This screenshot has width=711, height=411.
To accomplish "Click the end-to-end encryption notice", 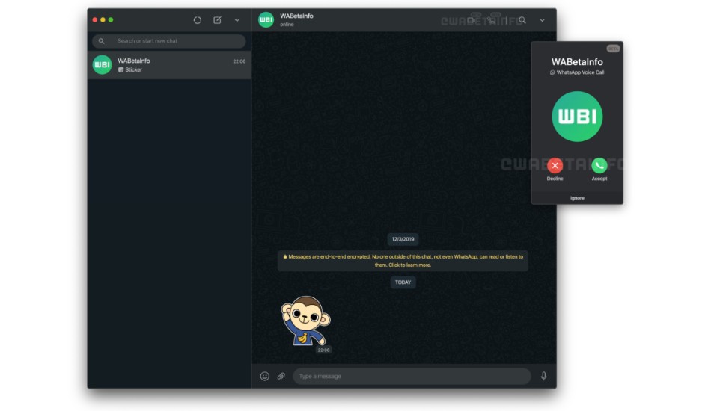I will click(x=403, y=261).
